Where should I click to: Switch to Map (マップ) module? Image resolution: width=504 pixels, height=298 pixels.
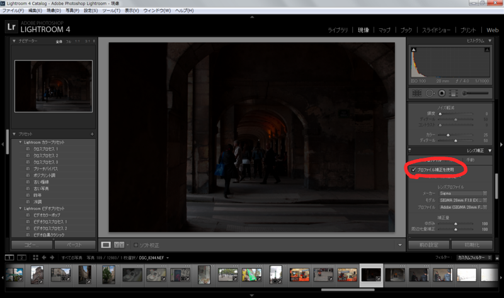point(384,30)
